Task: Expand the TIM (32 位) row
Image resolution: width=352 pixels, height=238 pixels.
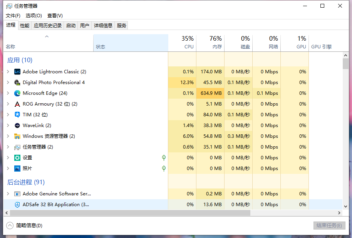Action: pyautogui.click(x=8, y=114)
